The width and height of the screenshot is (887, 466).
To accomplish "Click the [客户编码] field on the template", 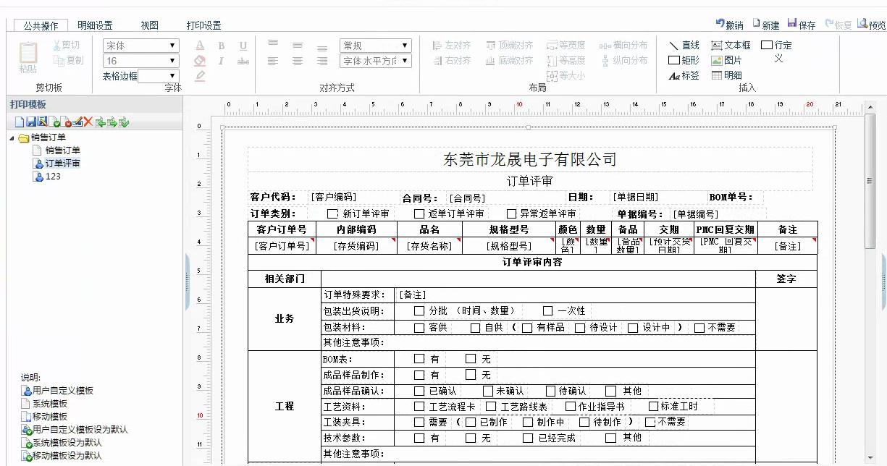I will 334,197.
